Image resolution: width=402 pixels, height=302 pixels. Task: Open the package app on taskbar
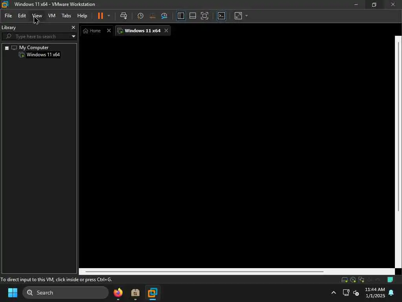pos(135,293)
